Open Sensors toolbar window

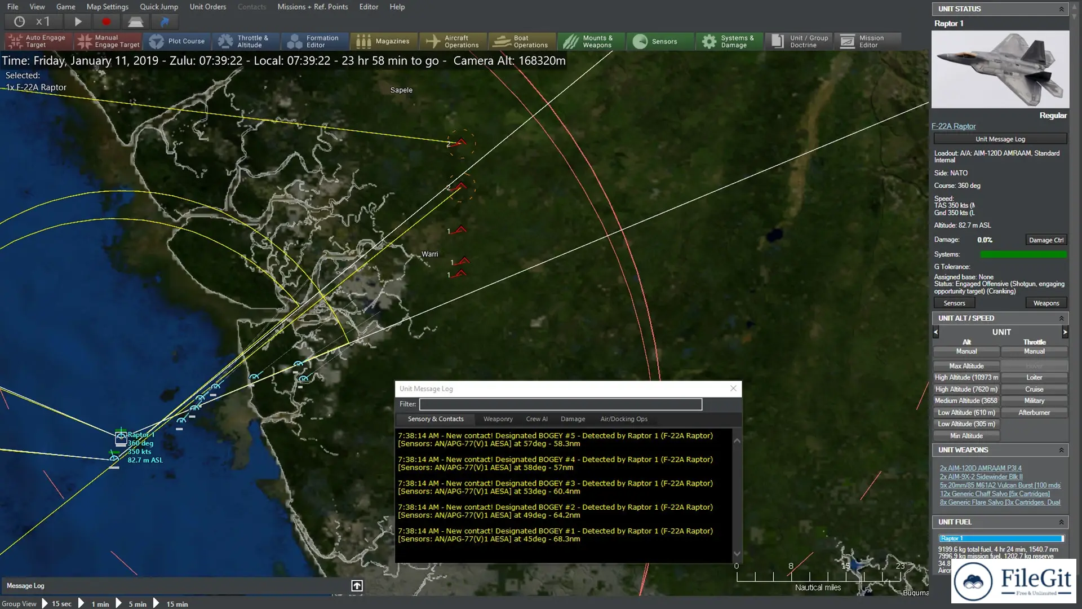coord(660,41)
